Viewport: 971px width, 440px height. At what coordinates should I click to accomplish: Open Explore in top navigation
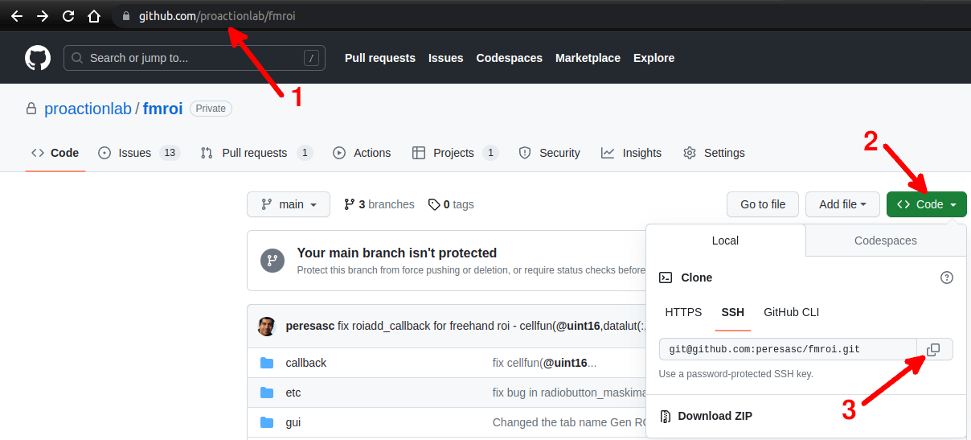pyautogui.click(x=653, y=58)
